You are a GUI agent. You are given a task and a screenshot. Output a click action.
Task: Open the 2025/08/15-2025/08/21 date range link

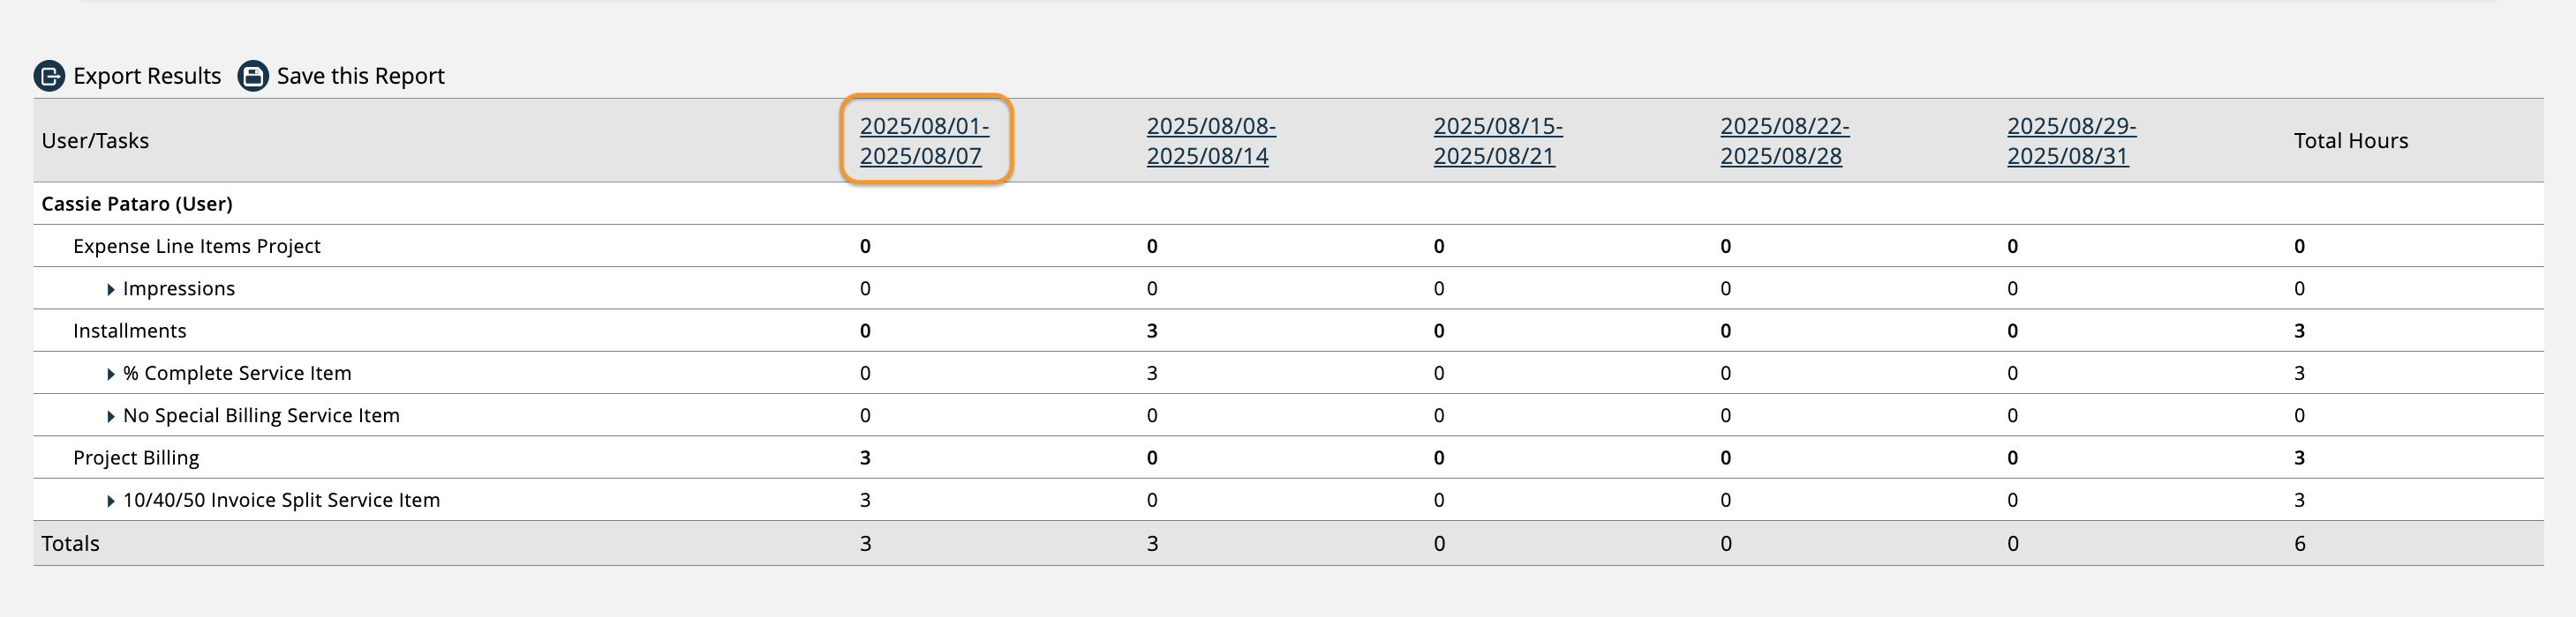[1498, 140]
